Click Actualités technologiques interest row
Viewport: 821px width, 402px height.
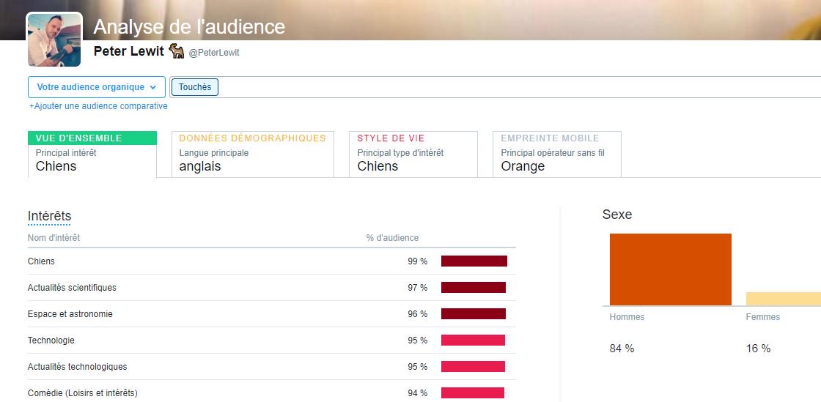(x=272, y=366)
